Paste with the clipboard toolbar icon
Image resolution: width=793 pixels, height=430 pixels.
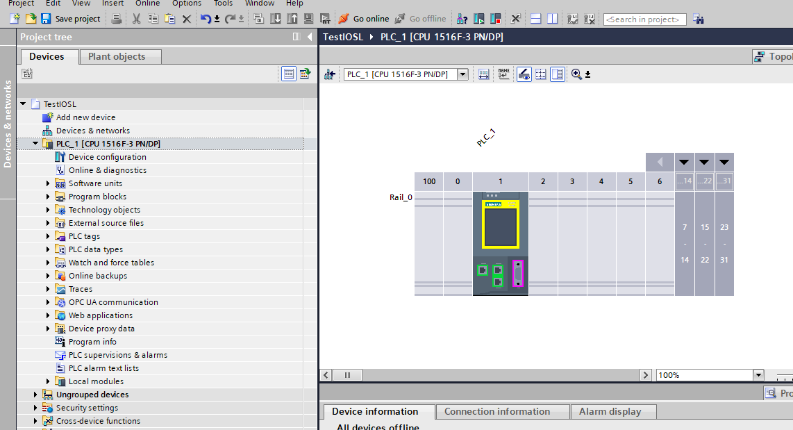tap(170, 19)
